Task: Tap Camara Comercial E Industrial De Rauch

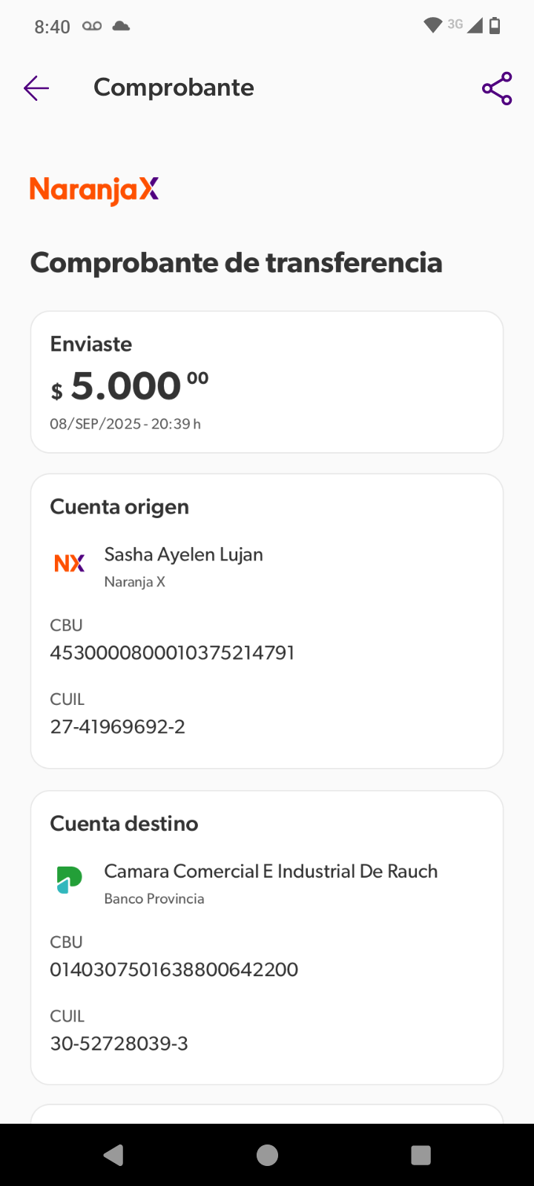Action: (271, 871)
